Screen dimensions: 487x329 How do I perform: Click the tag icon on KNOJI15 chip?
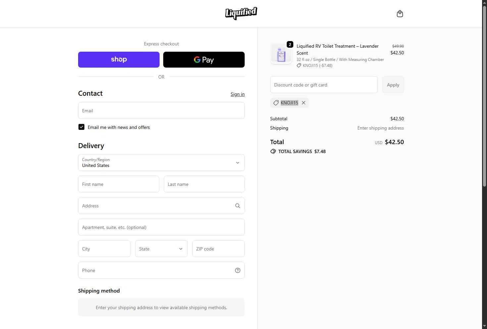276,103
